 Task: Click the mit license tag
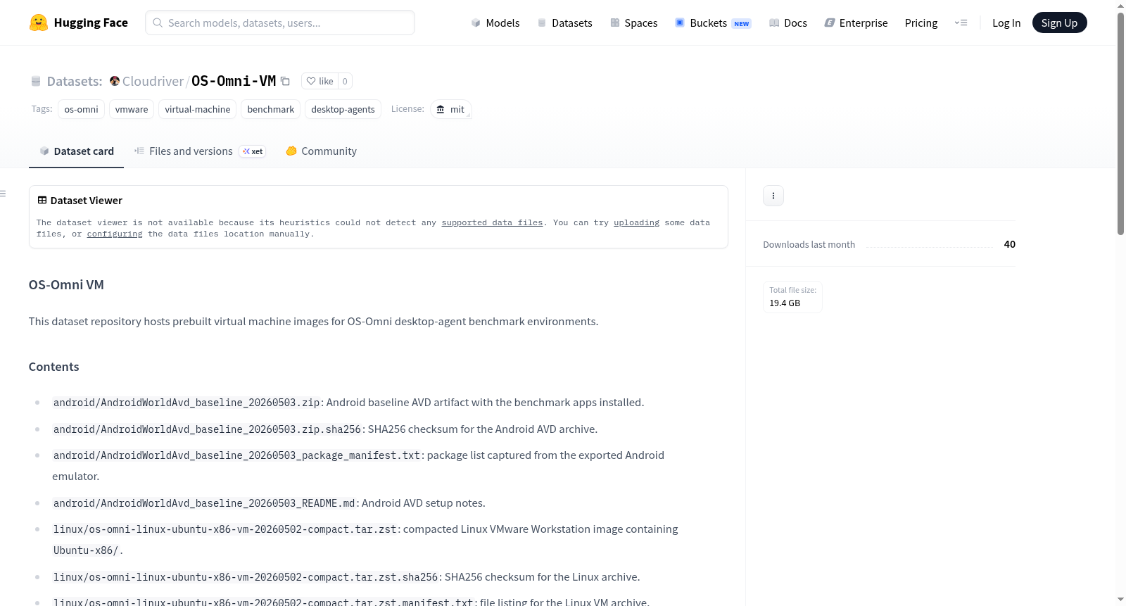point(450,109)
